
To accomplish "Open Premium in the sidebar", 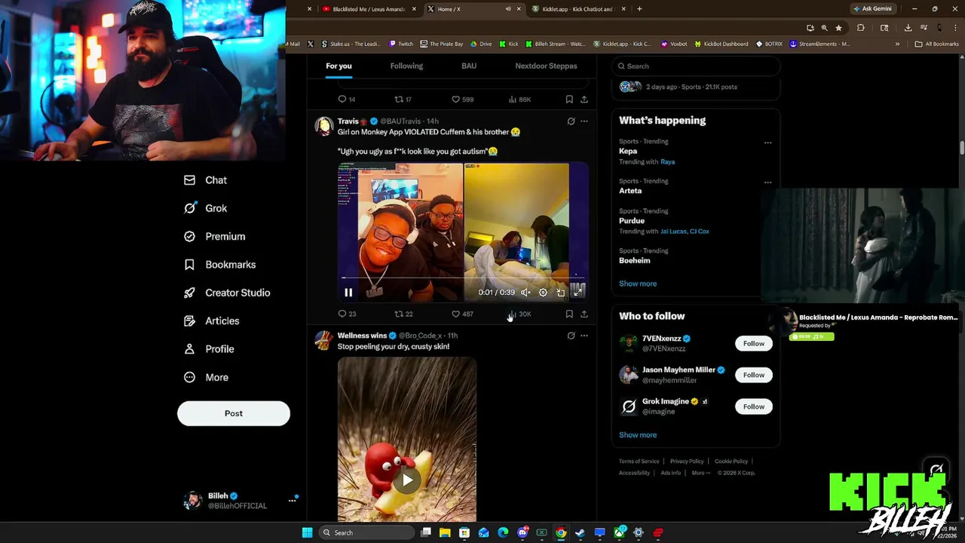I will point(215,236).
